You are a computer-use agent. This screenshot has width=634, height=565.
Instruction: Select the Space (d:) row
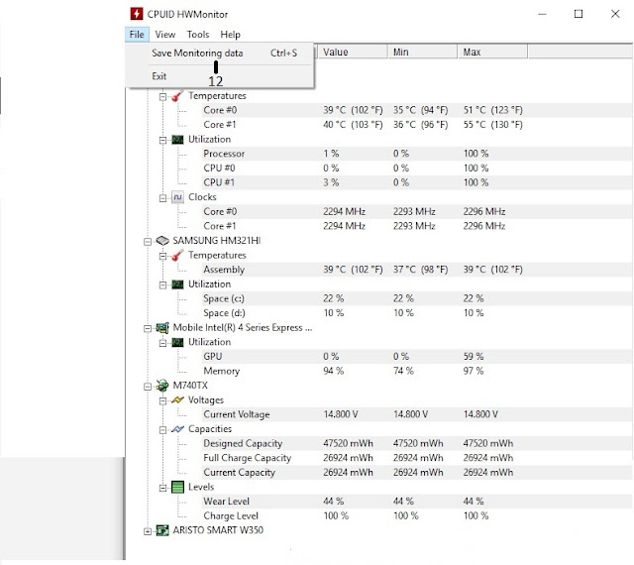pos(416,313)
